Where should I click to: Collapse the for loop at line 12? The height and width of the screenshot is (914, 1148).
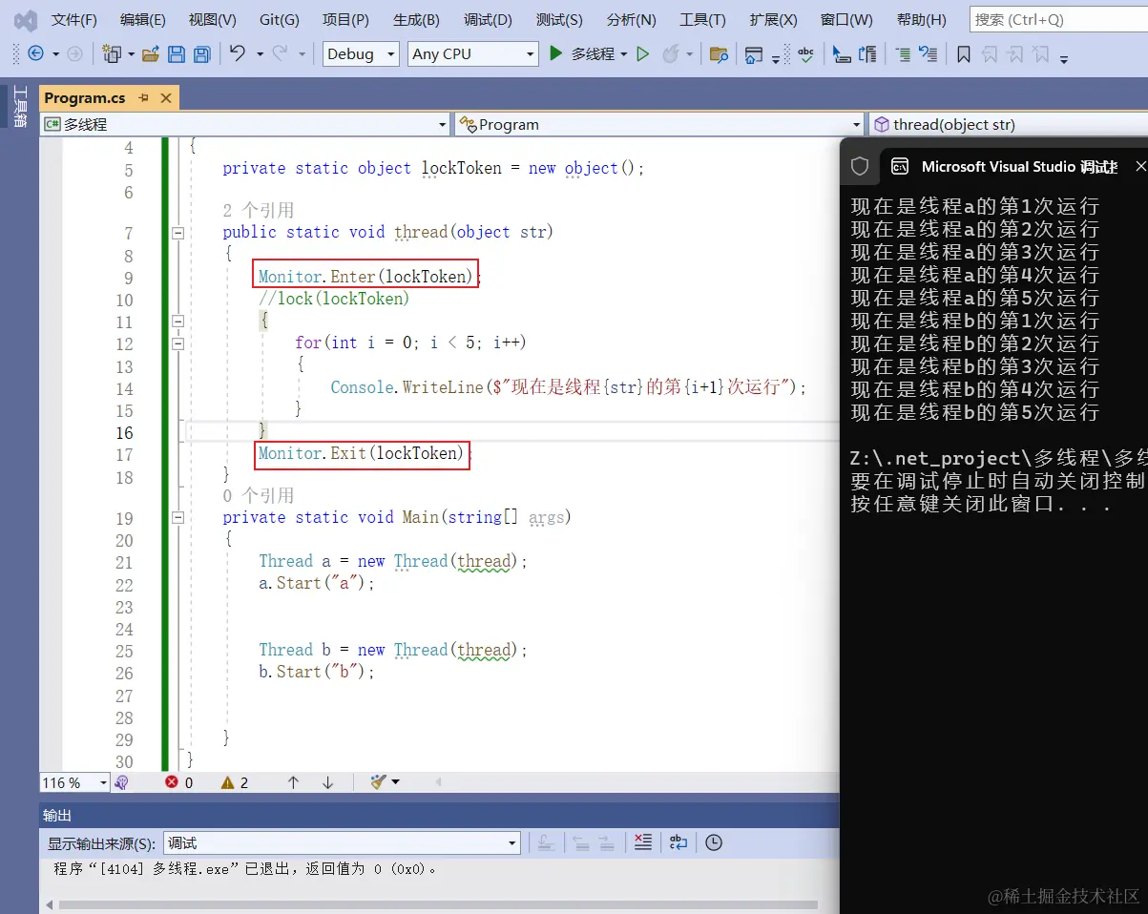pos(177,343)
